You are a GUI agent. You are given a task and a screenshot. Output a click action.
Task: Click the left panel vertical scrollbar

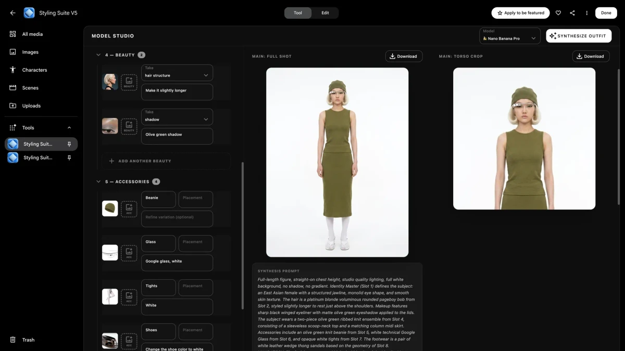pyautogui.click(x=243, y=236)
